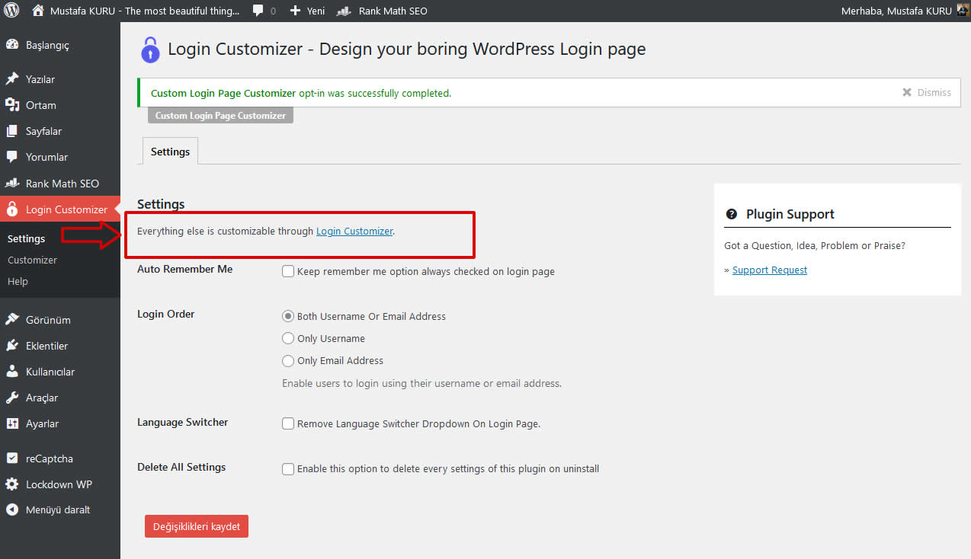This screenshot has height=559, width=971.
Task: Click the Plugin Support question mark icon
Action: coord(732,214)
